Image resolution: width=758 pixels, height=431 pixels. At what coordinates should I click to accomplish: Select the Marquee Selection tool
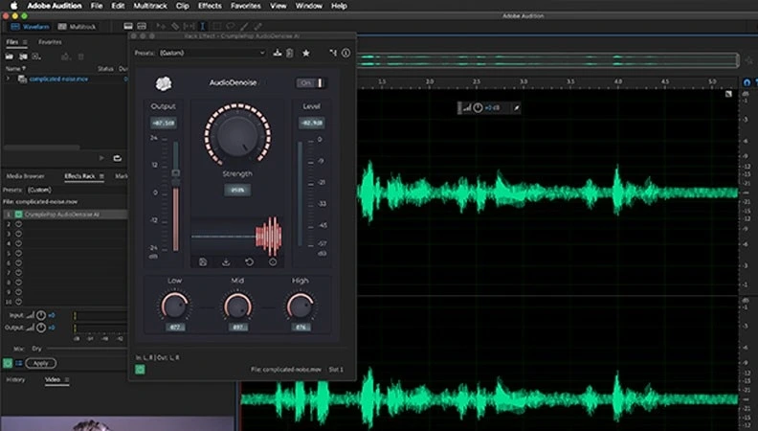pos(216,26)
